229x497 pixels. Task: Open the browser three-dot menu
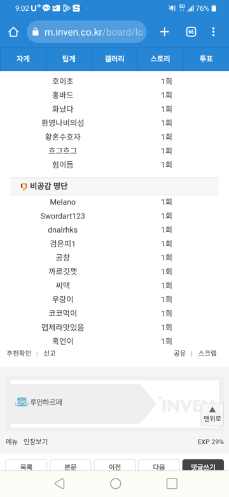point(214,32)
